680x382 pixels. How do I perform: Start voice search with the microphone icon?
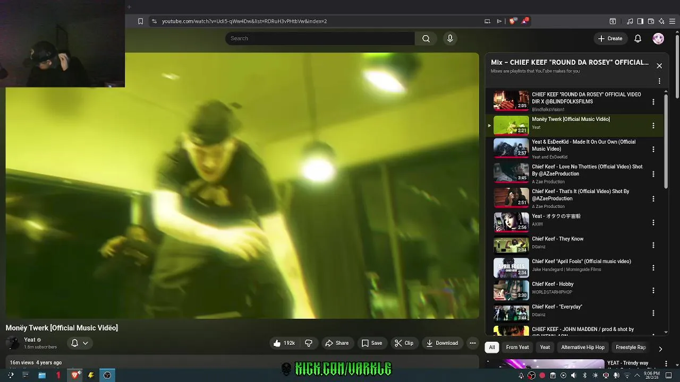[x=450, y=38]
